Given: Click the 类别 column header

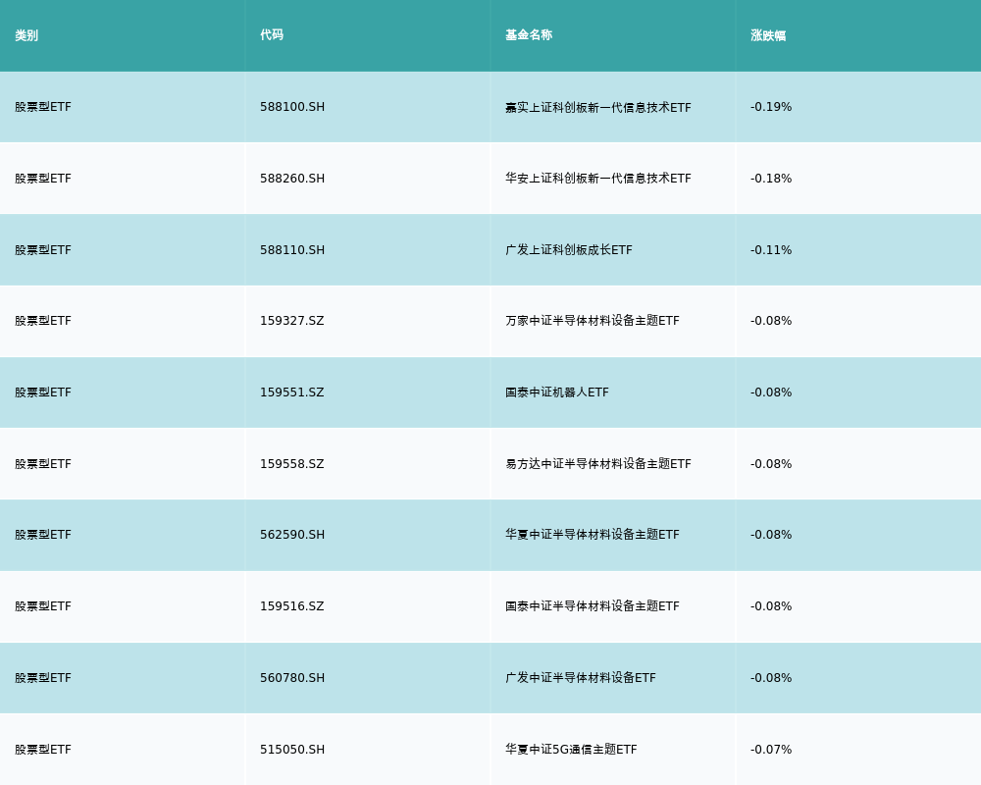Looking at the screenshot, I should [26, 35].
